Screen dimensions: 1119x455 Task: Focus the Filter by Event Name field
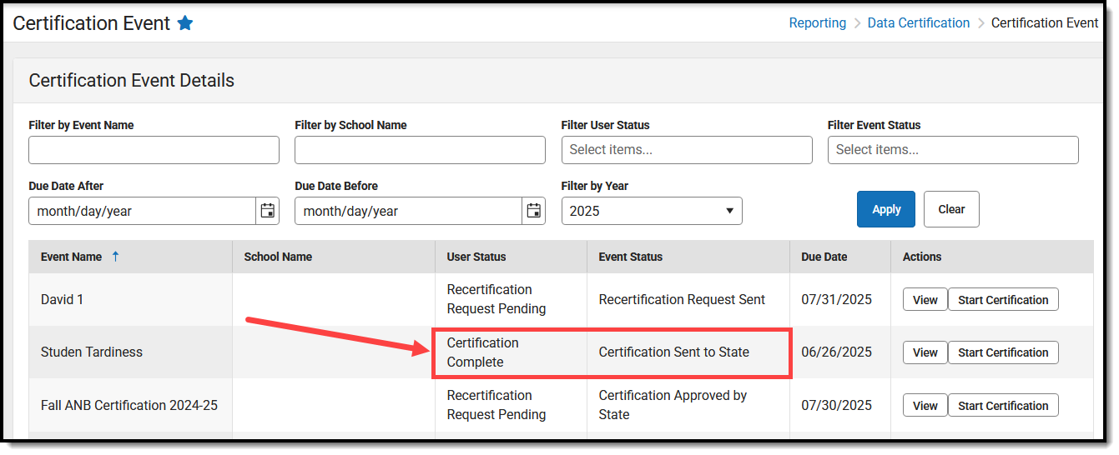[x=154, y=150]
